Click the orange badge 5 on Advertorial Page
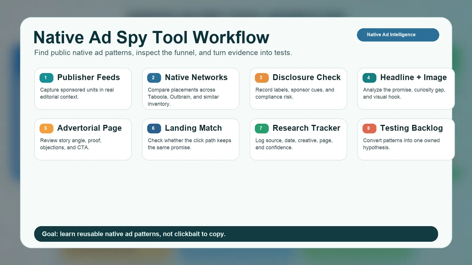Screen dimensions: 472x265 [46, 128]
